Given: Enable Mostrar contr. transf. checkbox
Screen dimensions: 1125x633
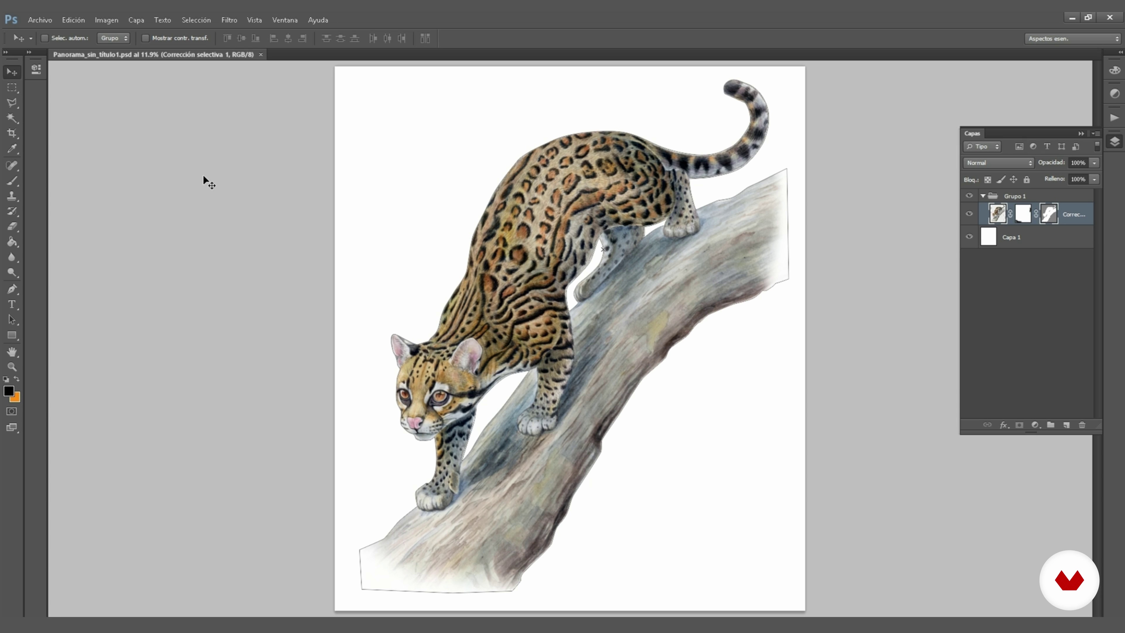Looking at the screenshot, I should coord(145,38).
